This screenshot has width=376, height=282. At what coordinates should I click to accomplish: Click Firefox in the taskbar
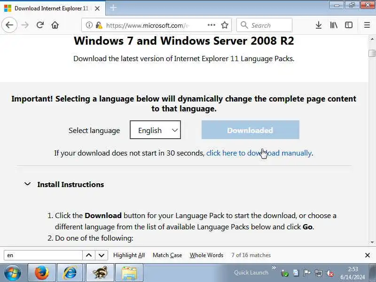pyautogui.click(x=42, y=273)
